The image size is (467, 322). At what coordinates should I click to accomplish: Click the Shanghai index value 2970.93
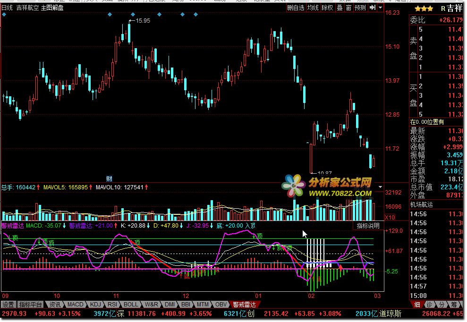14,314
